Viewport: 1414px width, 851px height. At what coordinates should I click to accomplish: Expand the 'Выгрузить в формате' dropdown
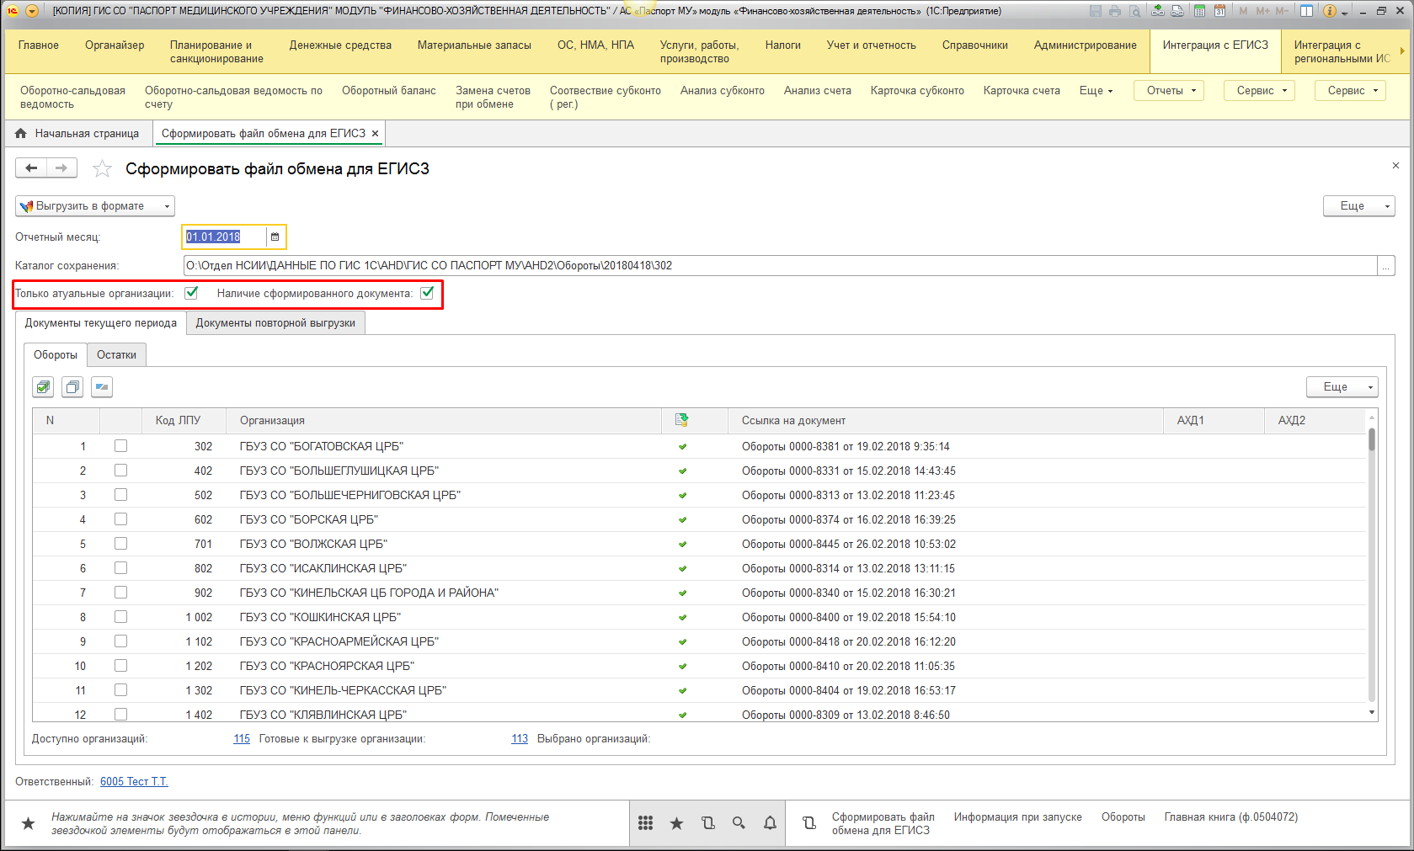coord(95,206)
